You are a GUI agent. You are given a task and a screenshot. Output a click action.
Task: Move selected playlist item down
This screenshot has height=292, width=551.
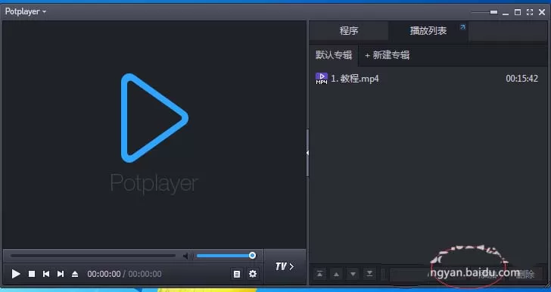(353, 274)
